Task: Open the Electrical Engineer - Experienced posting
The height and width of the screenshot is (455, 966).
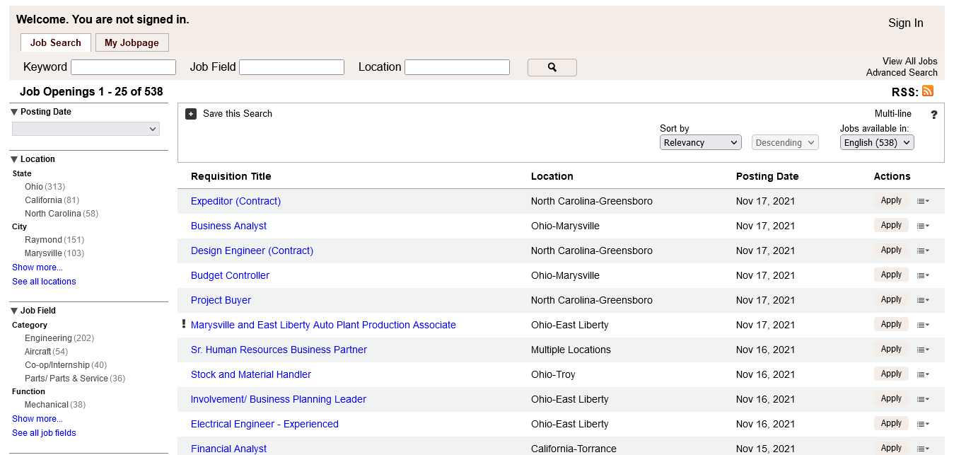Action: pyautogui.click(x=264, y=424)
